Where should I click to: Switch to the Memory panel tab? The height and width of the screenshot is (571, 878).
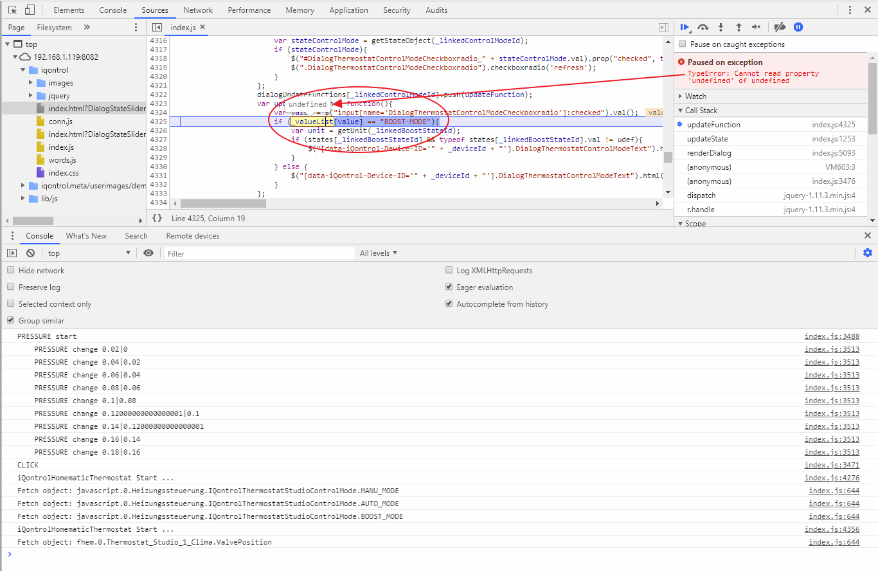pos(300,10)
